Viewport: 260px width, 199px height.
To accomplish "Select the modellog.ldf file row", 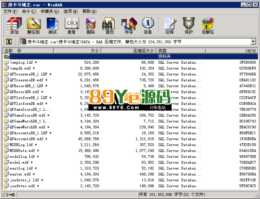I will click(130, 157).
